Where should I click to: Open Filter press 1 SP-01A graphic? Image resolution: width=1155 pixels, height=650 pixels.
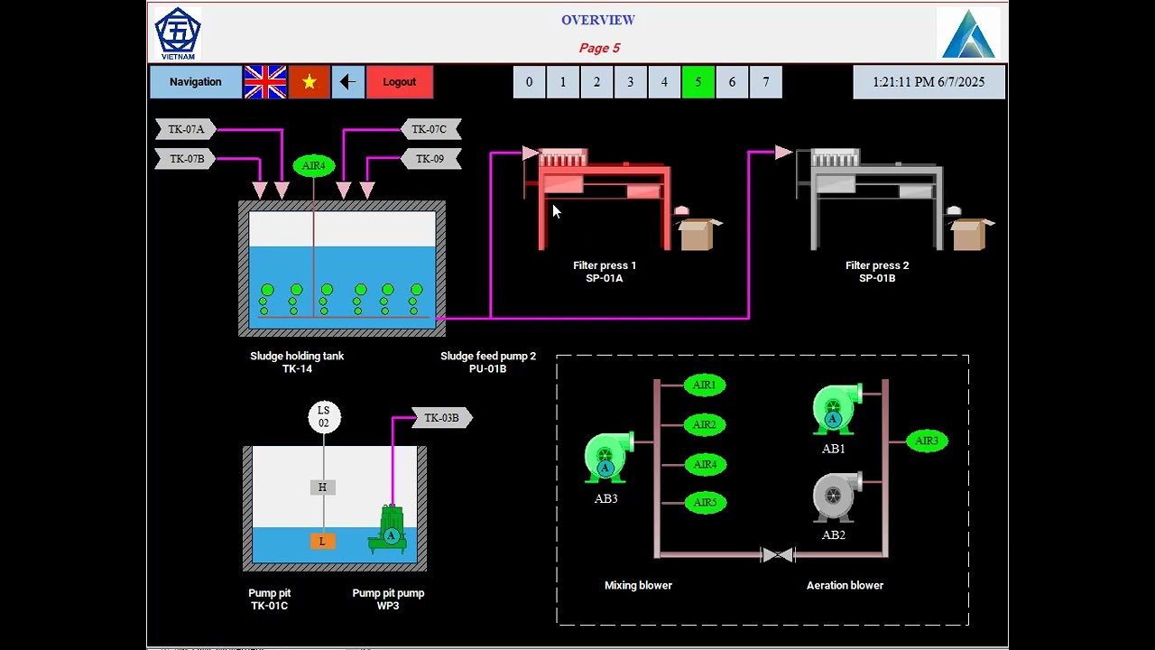[597, 200]
